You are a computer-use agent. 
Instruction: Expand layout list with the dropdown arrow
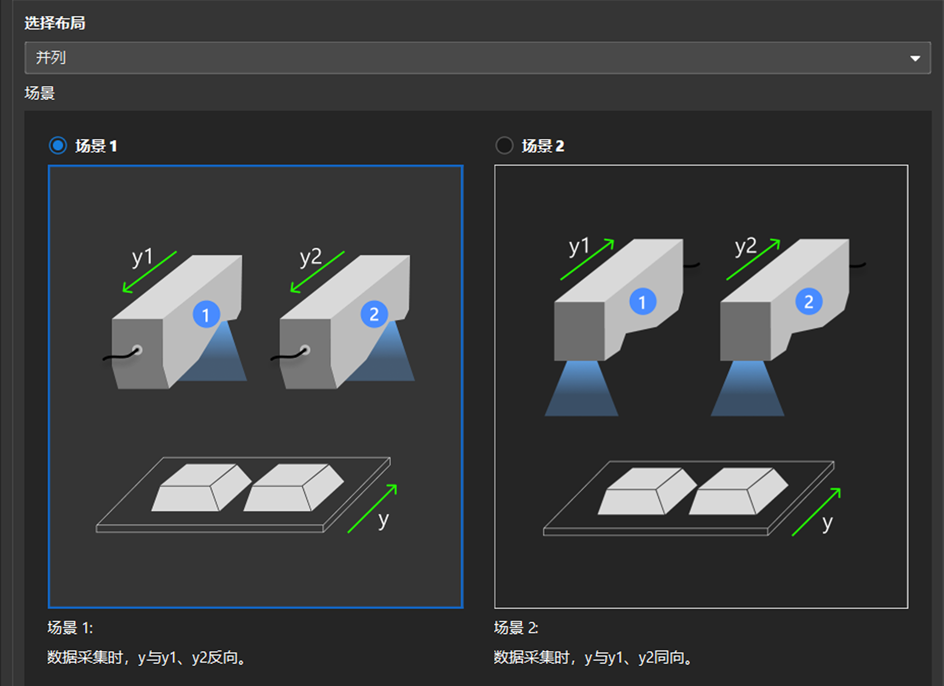tap(915, 58)
